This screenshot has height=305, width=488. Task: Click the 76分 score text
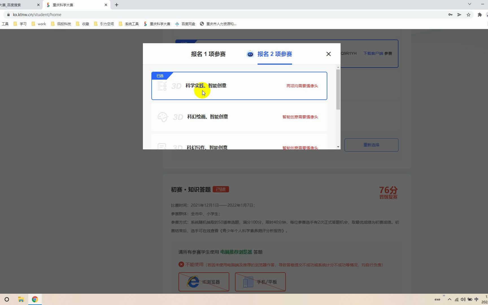(388, 190)
